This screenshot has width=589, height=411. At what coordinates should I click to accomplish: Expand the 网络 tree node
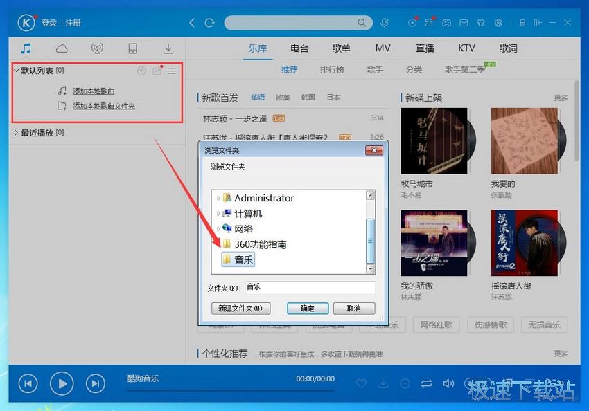point(218,229)
